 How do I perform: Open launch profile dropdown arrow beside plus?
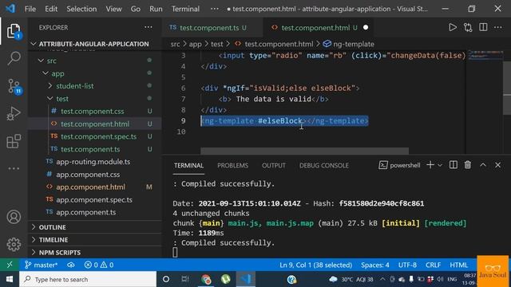coord(440,165)
